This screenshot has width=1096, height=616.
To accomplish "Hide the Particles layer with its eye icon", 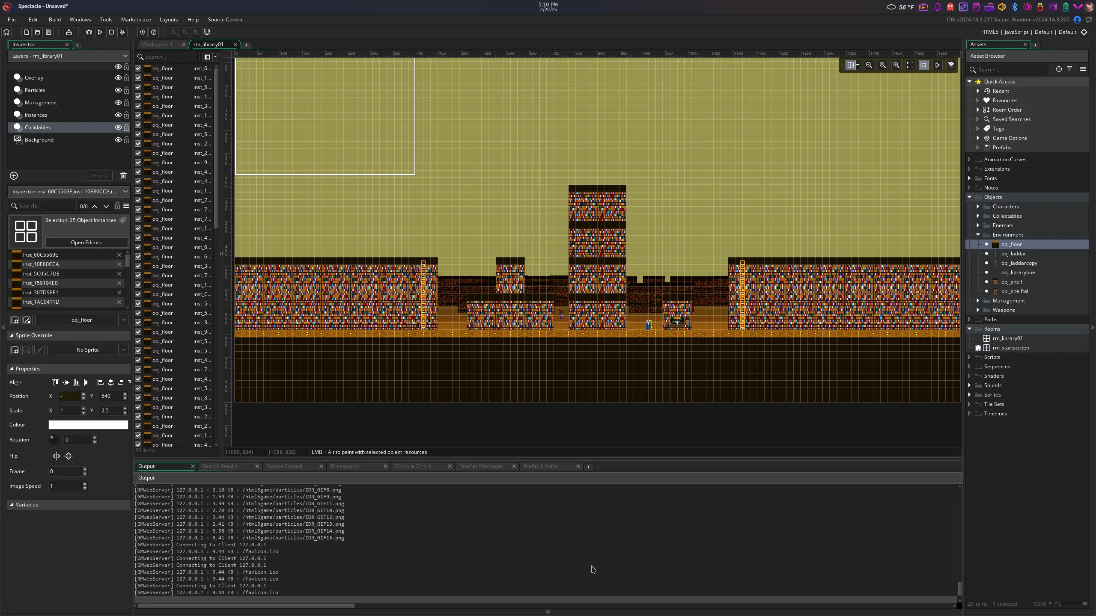I will tap(118, 90).
